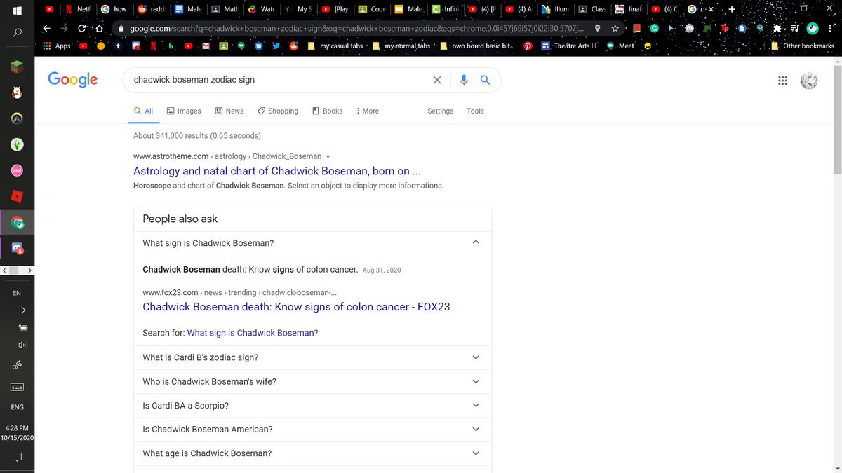Switch to the News tab

pyautogui.click(x=229, y=111)
